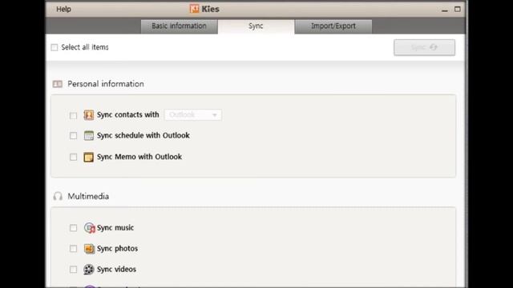Click the calendar icon beside Sync schedule
The image size is (513, 288).
[89, 135]
